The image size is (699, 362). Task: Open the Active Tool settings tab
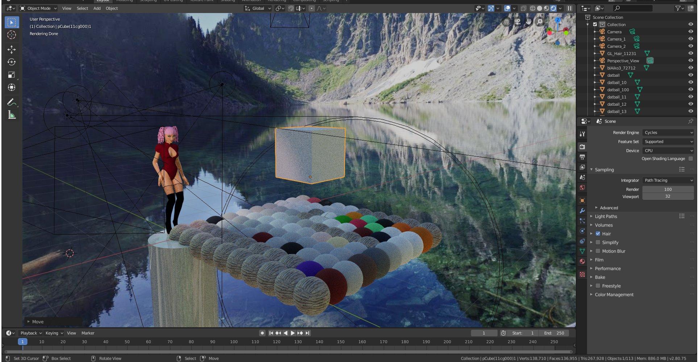tap(582, 134)
